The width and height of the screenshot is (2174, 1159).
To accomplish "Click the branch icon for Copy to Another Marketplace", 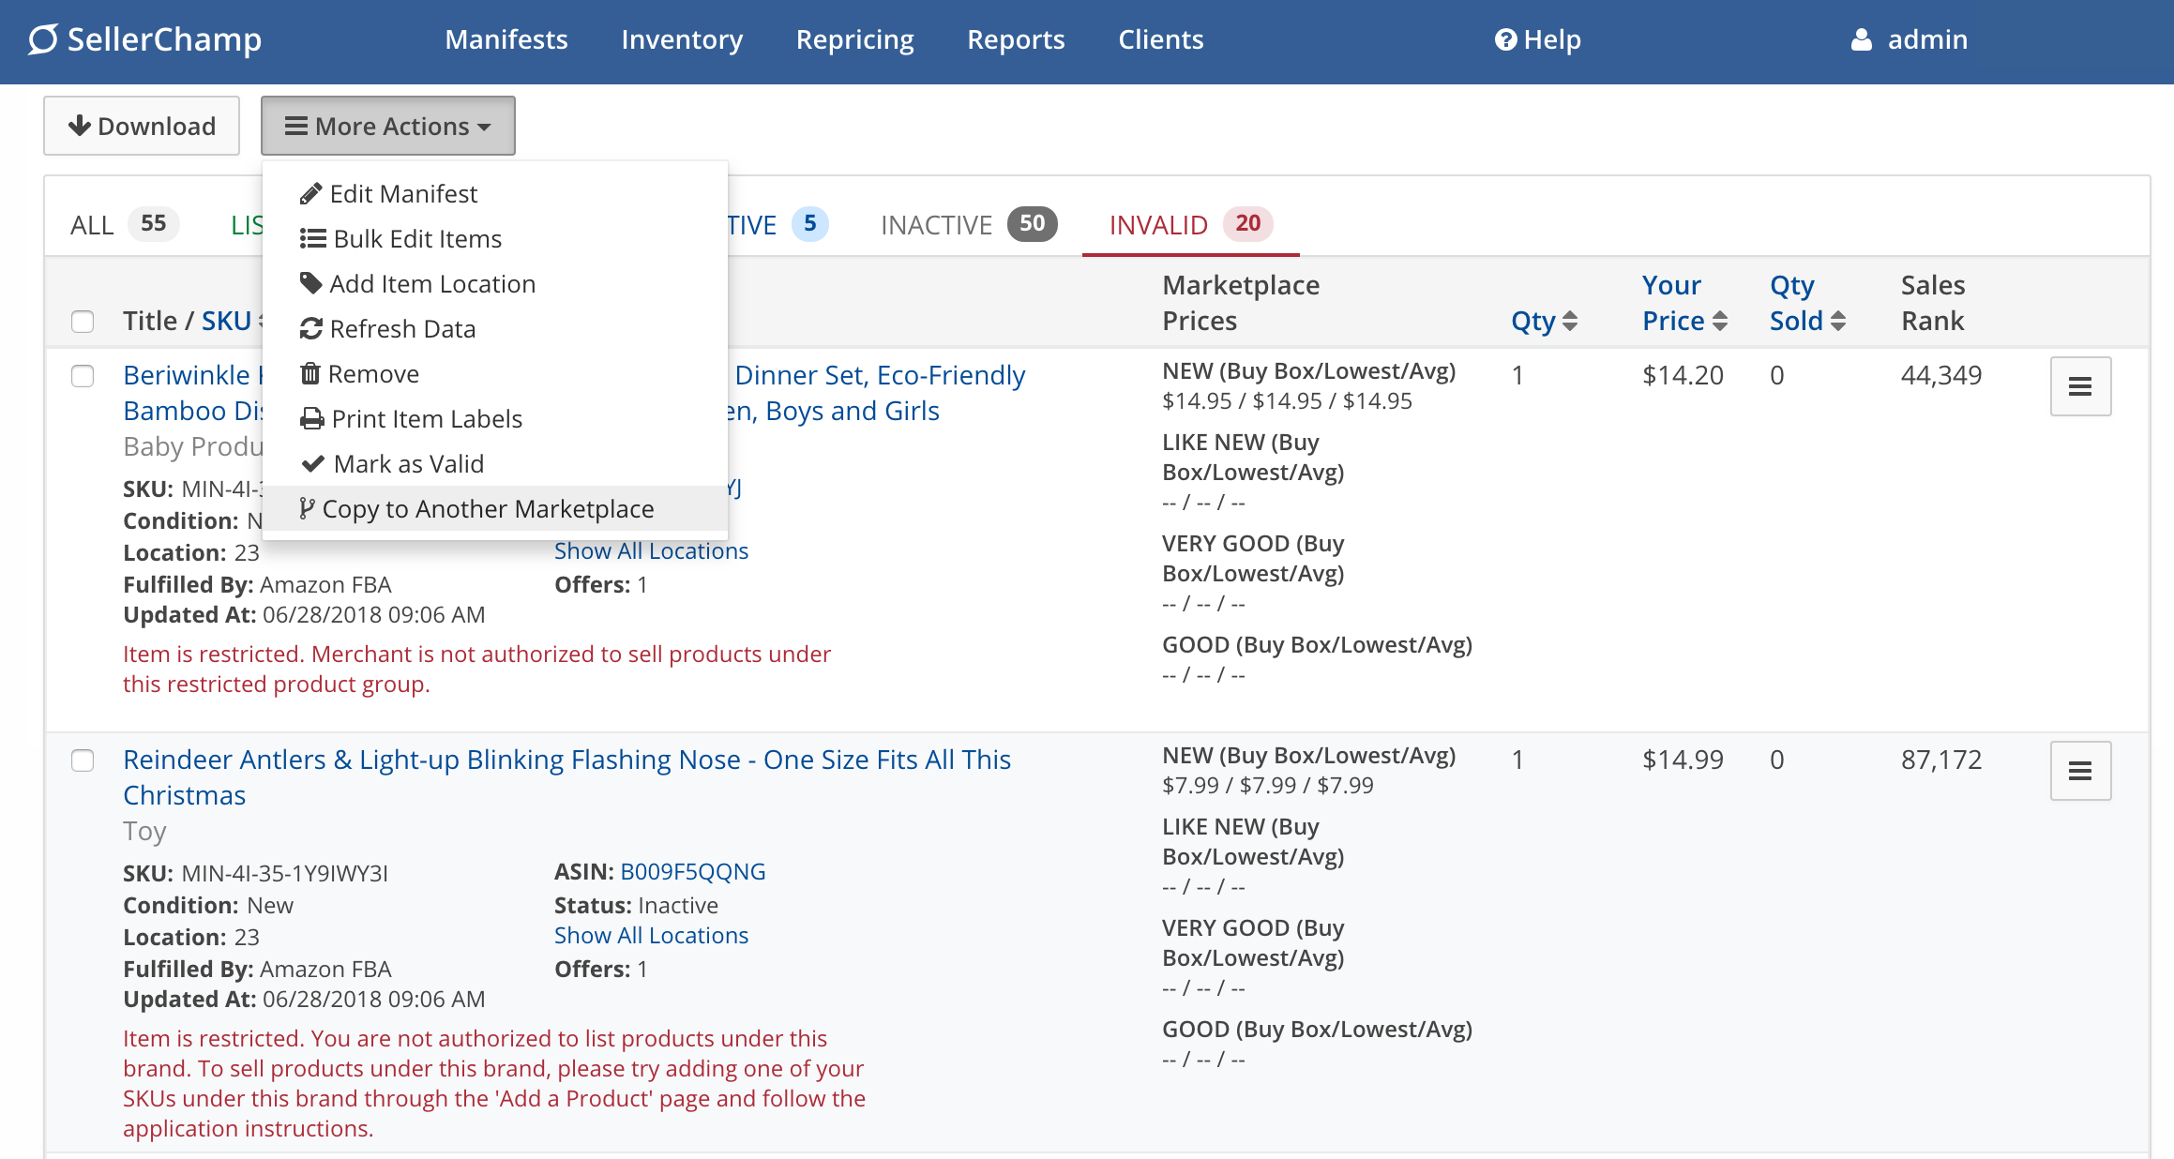I will coord(307,508).
